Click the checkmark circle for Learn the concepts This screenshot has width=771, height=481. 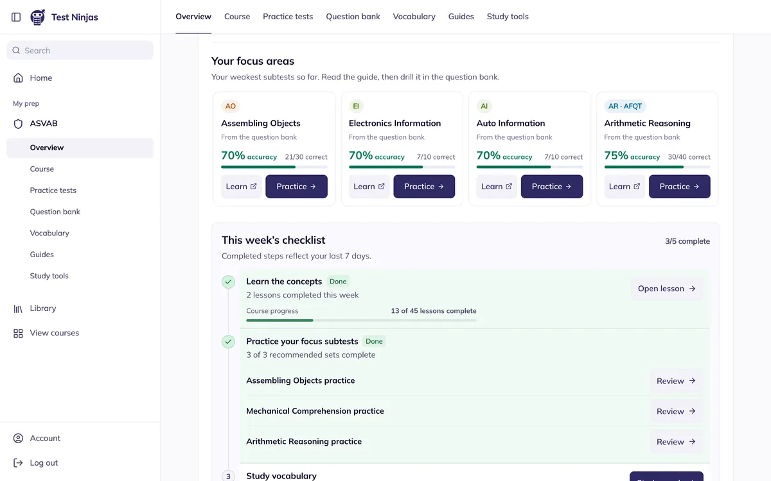pos(228,282)
